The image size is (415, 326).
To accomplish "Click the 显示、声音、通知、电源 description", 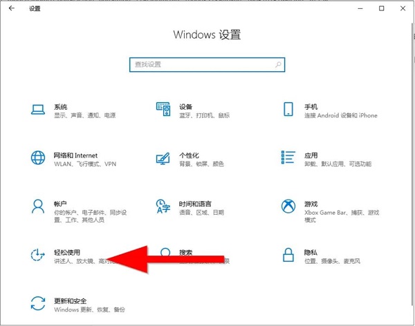I will pos(85,115).
